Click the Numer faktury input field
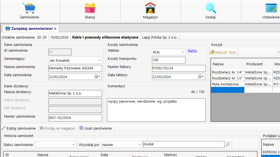Image resolution: width=280 pixels, height=157 pixels. [179, 68]
